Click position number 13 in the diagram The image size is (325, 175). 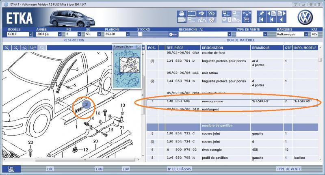point(123,106)
